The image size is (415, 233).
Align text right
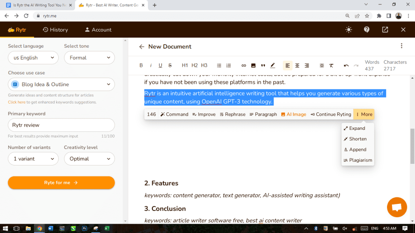point(307,65)
